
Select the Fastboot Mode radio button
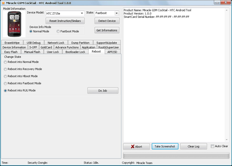click(x=58, y=31)
